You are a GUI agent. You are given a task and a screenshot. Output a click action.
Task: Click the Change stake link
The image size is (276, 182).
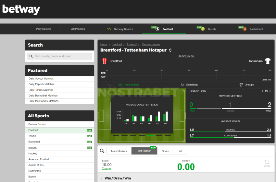[106, 168]
